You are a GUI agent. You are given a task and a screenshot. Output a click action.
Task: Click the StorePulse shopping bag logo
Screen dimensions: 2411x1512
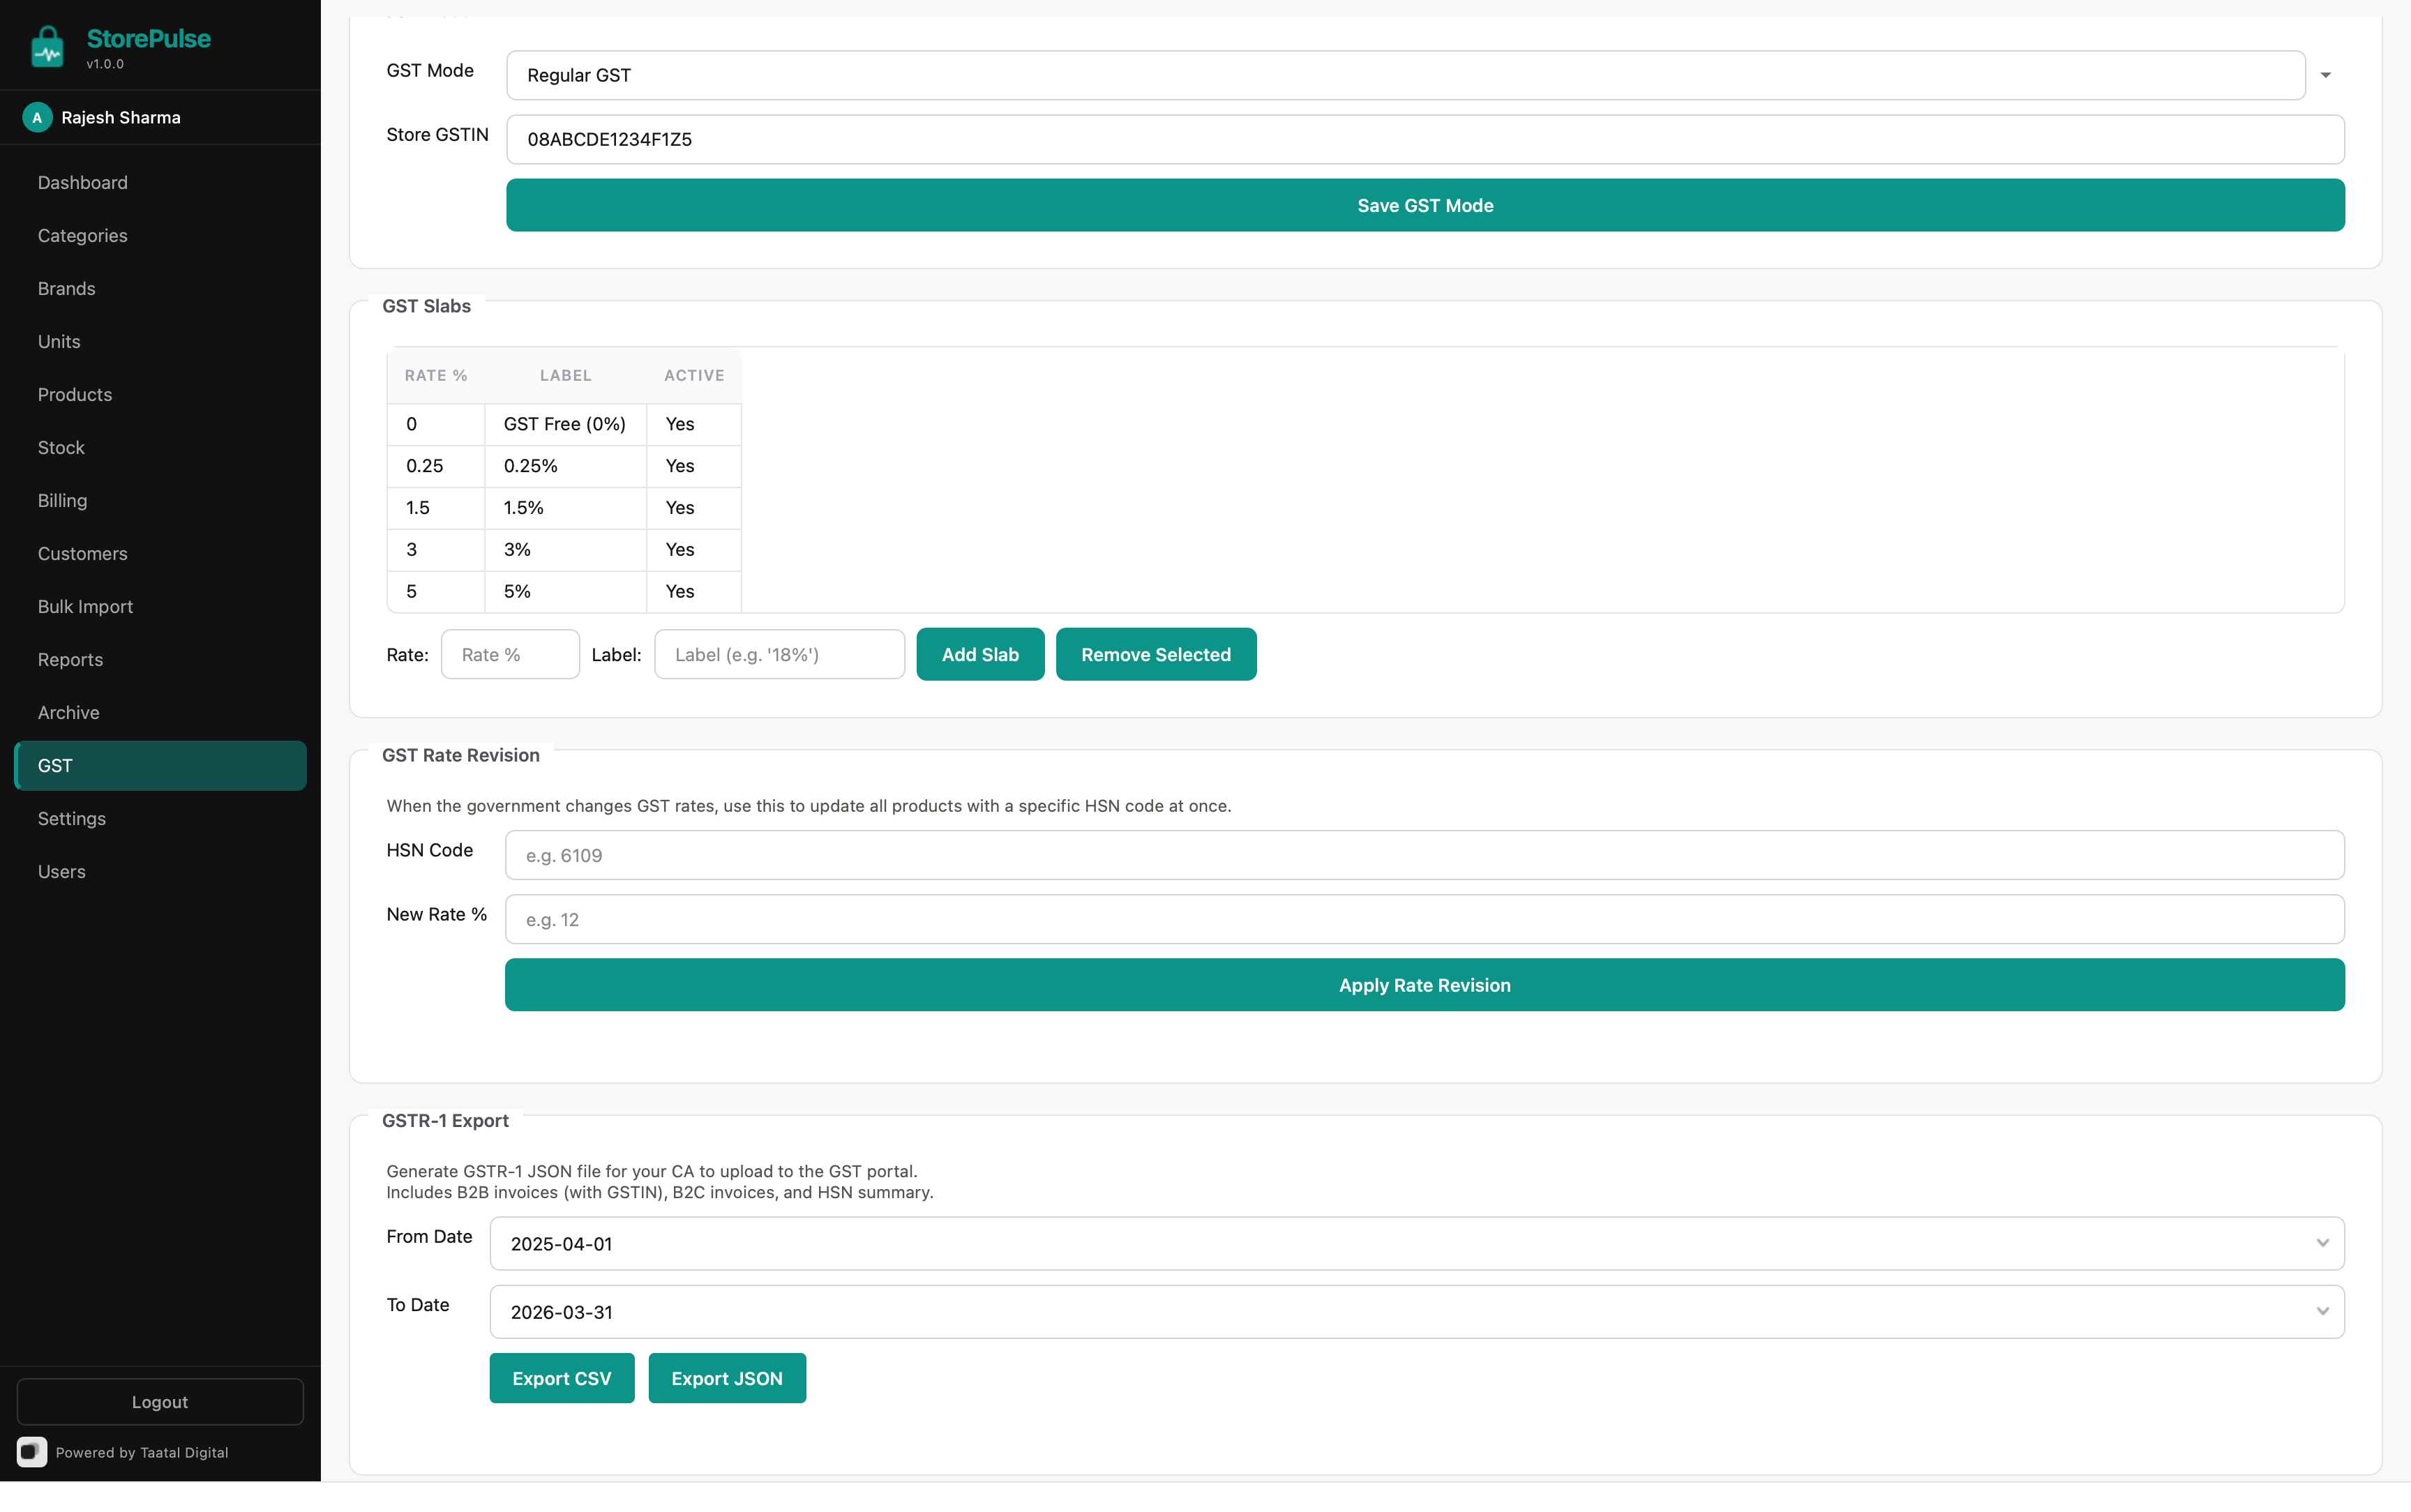[x=47, y=47]
